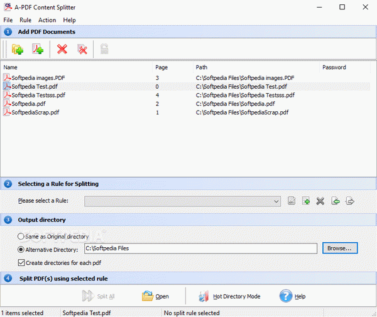
Task: Click the PDF icon beside Softpedia.pdf
Action: coord(7,104)
